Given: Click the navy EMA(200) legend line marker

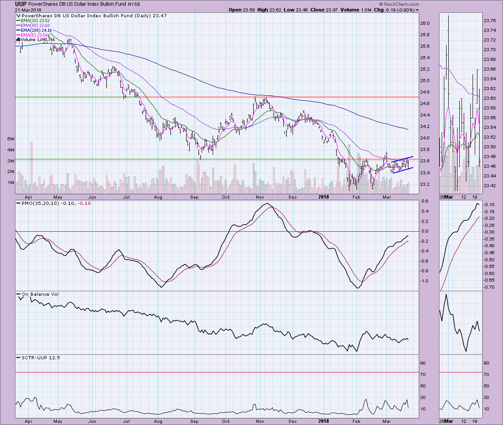Looking at the screenshot, I should 18,30.
